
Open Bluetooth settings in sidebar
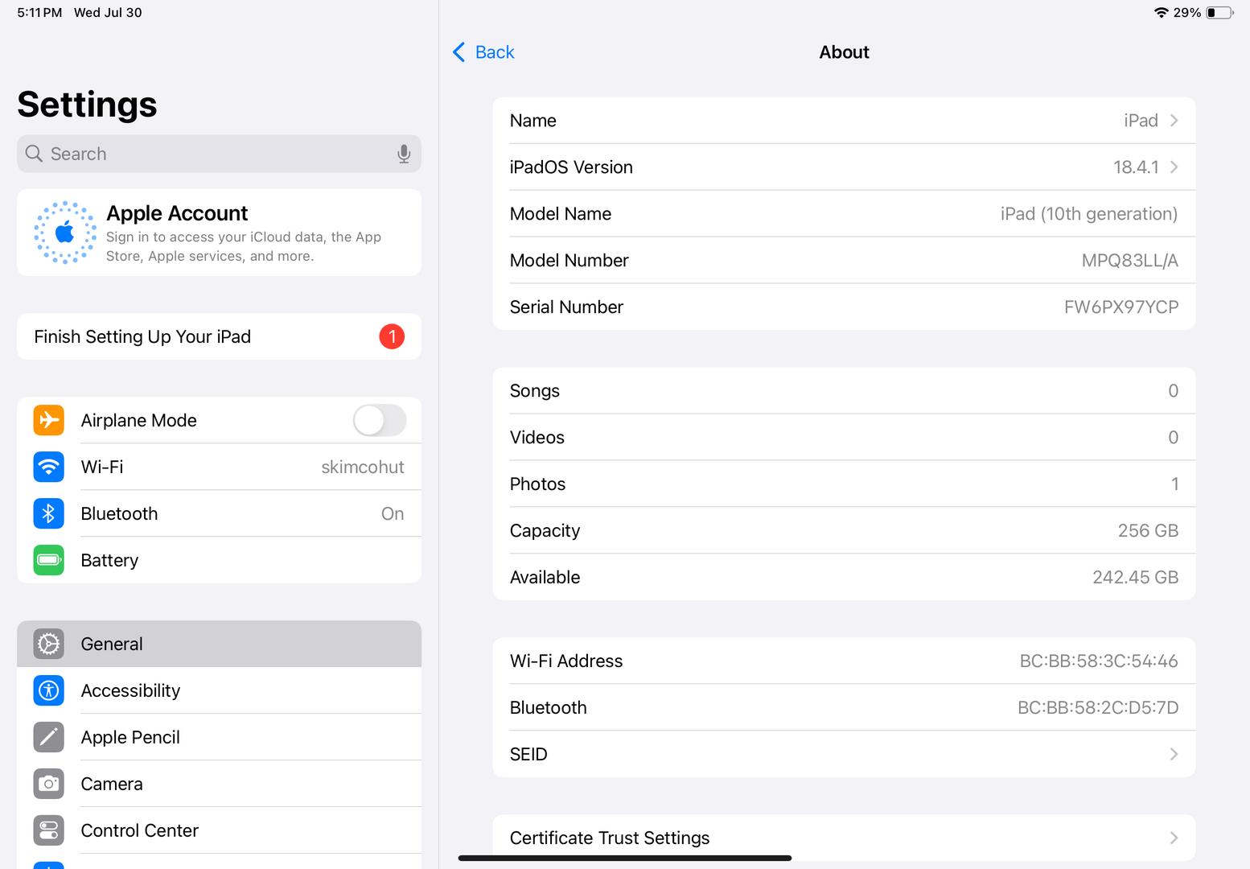coord(219,513)
